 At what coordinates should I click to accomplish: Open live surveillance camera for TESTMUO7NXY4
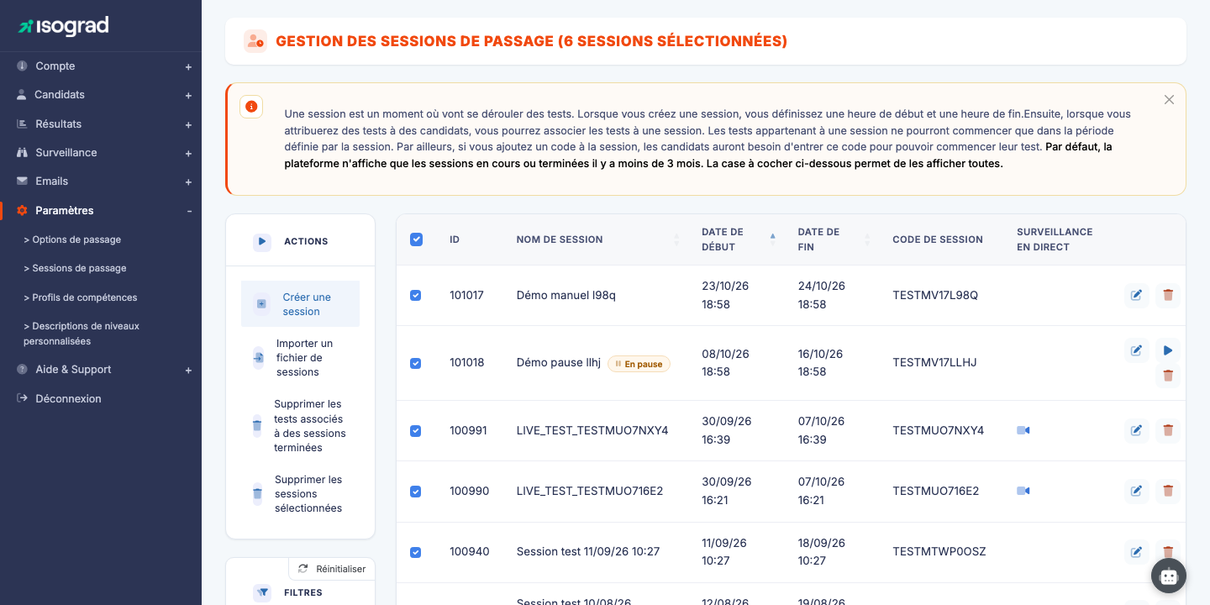pyautogui.click(x=1023, y=430)
